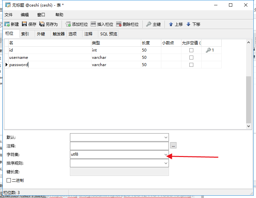Close the table designer window
The width and height of the screenshot is (256, 198).
pos(245,5)
